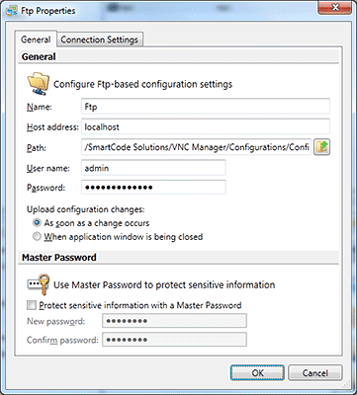Open the General tab
357x395 pixels.
36,39
